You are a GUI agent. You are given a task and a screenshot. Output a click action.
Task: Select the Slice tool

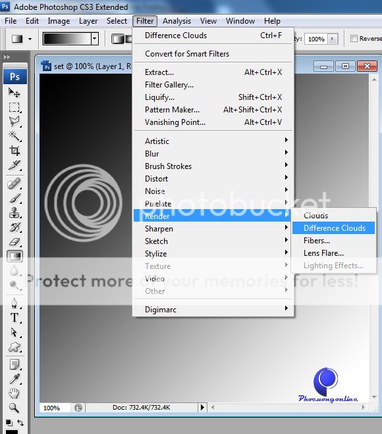tap(14, 165)
